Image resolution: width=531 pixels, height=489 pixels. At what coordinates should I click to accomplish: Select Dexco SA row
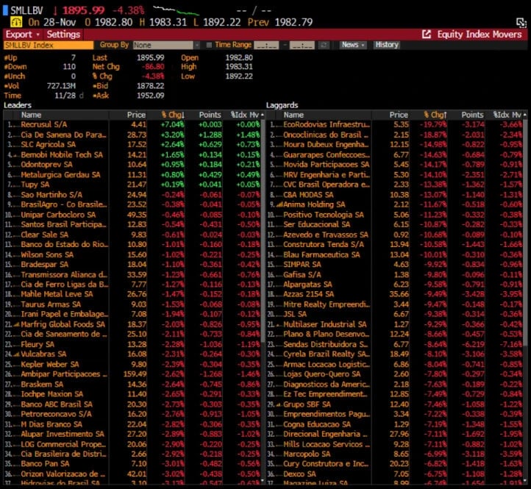[394, 474]
